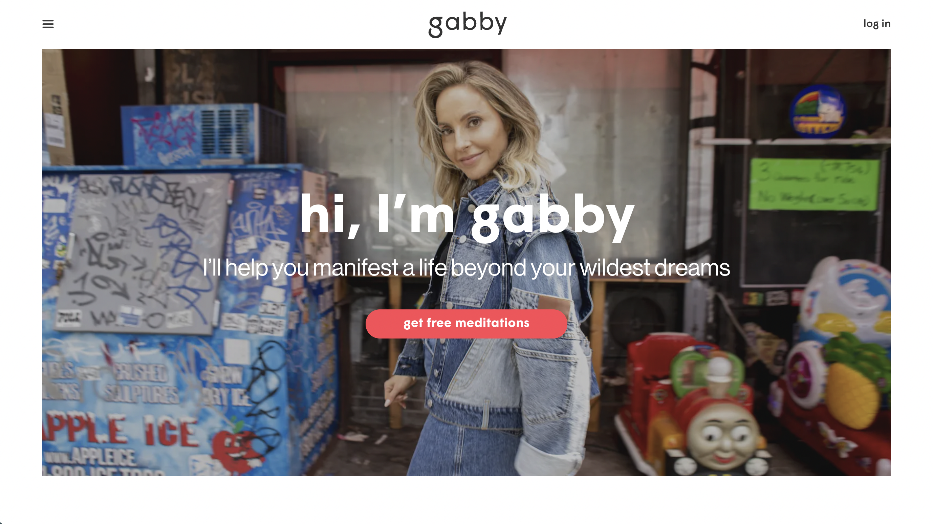Click the Crushed Sculptures text on freezer
Screen dimensions: 933x524
click(x=141, y=384)
